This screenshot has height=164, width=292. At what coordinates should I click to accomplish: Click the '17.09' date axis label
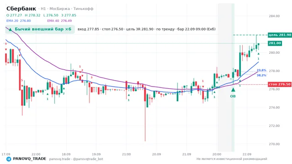coord(6,154)
